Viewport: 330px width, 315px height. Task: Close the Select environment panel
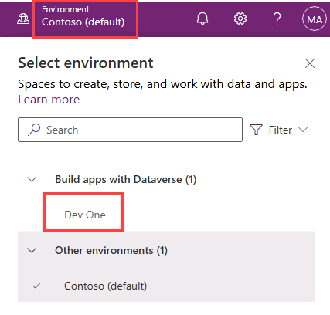[310, 63]
